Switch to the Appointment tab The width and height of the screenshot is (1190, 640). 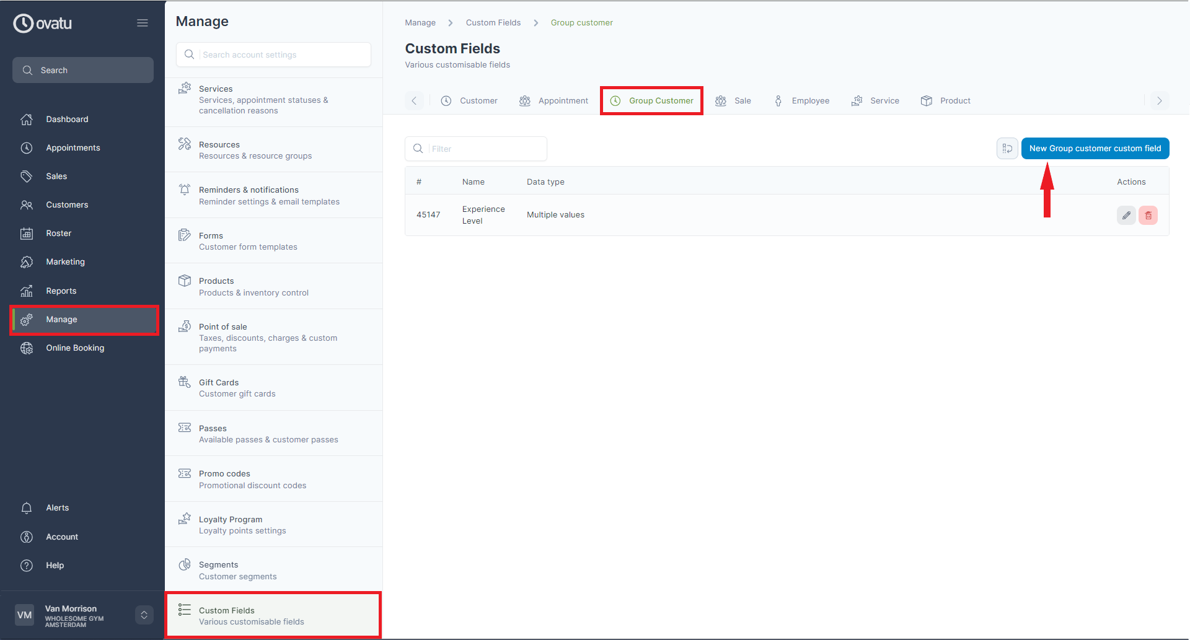tap(553, 101)
